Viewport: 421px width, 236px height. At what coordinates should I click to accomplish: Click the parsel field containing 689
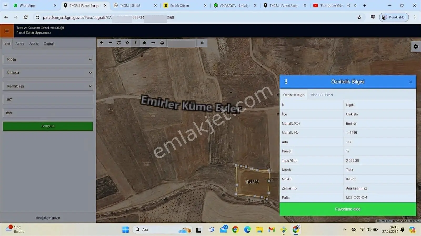(x=48, y=113)
